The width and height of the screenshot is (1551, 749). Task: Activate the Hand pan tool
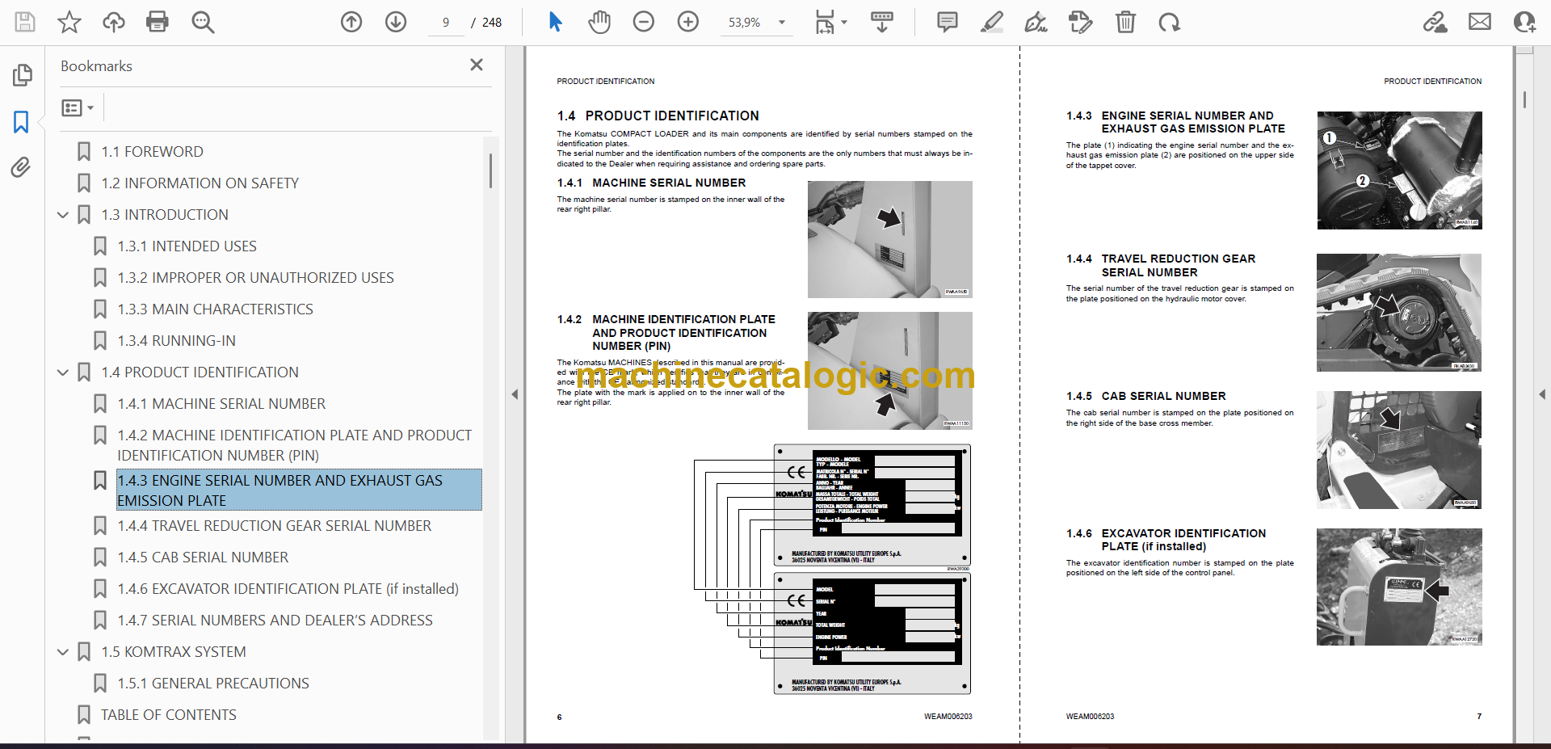(x=599, y=22)
